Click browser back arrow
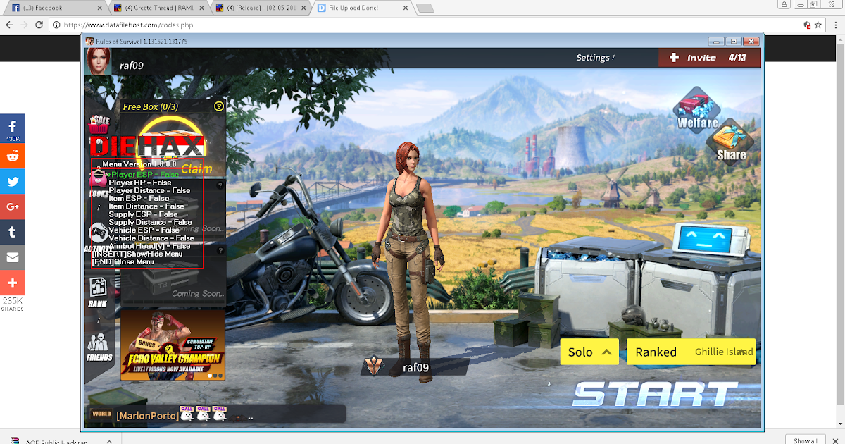 (x=8, y=25)
